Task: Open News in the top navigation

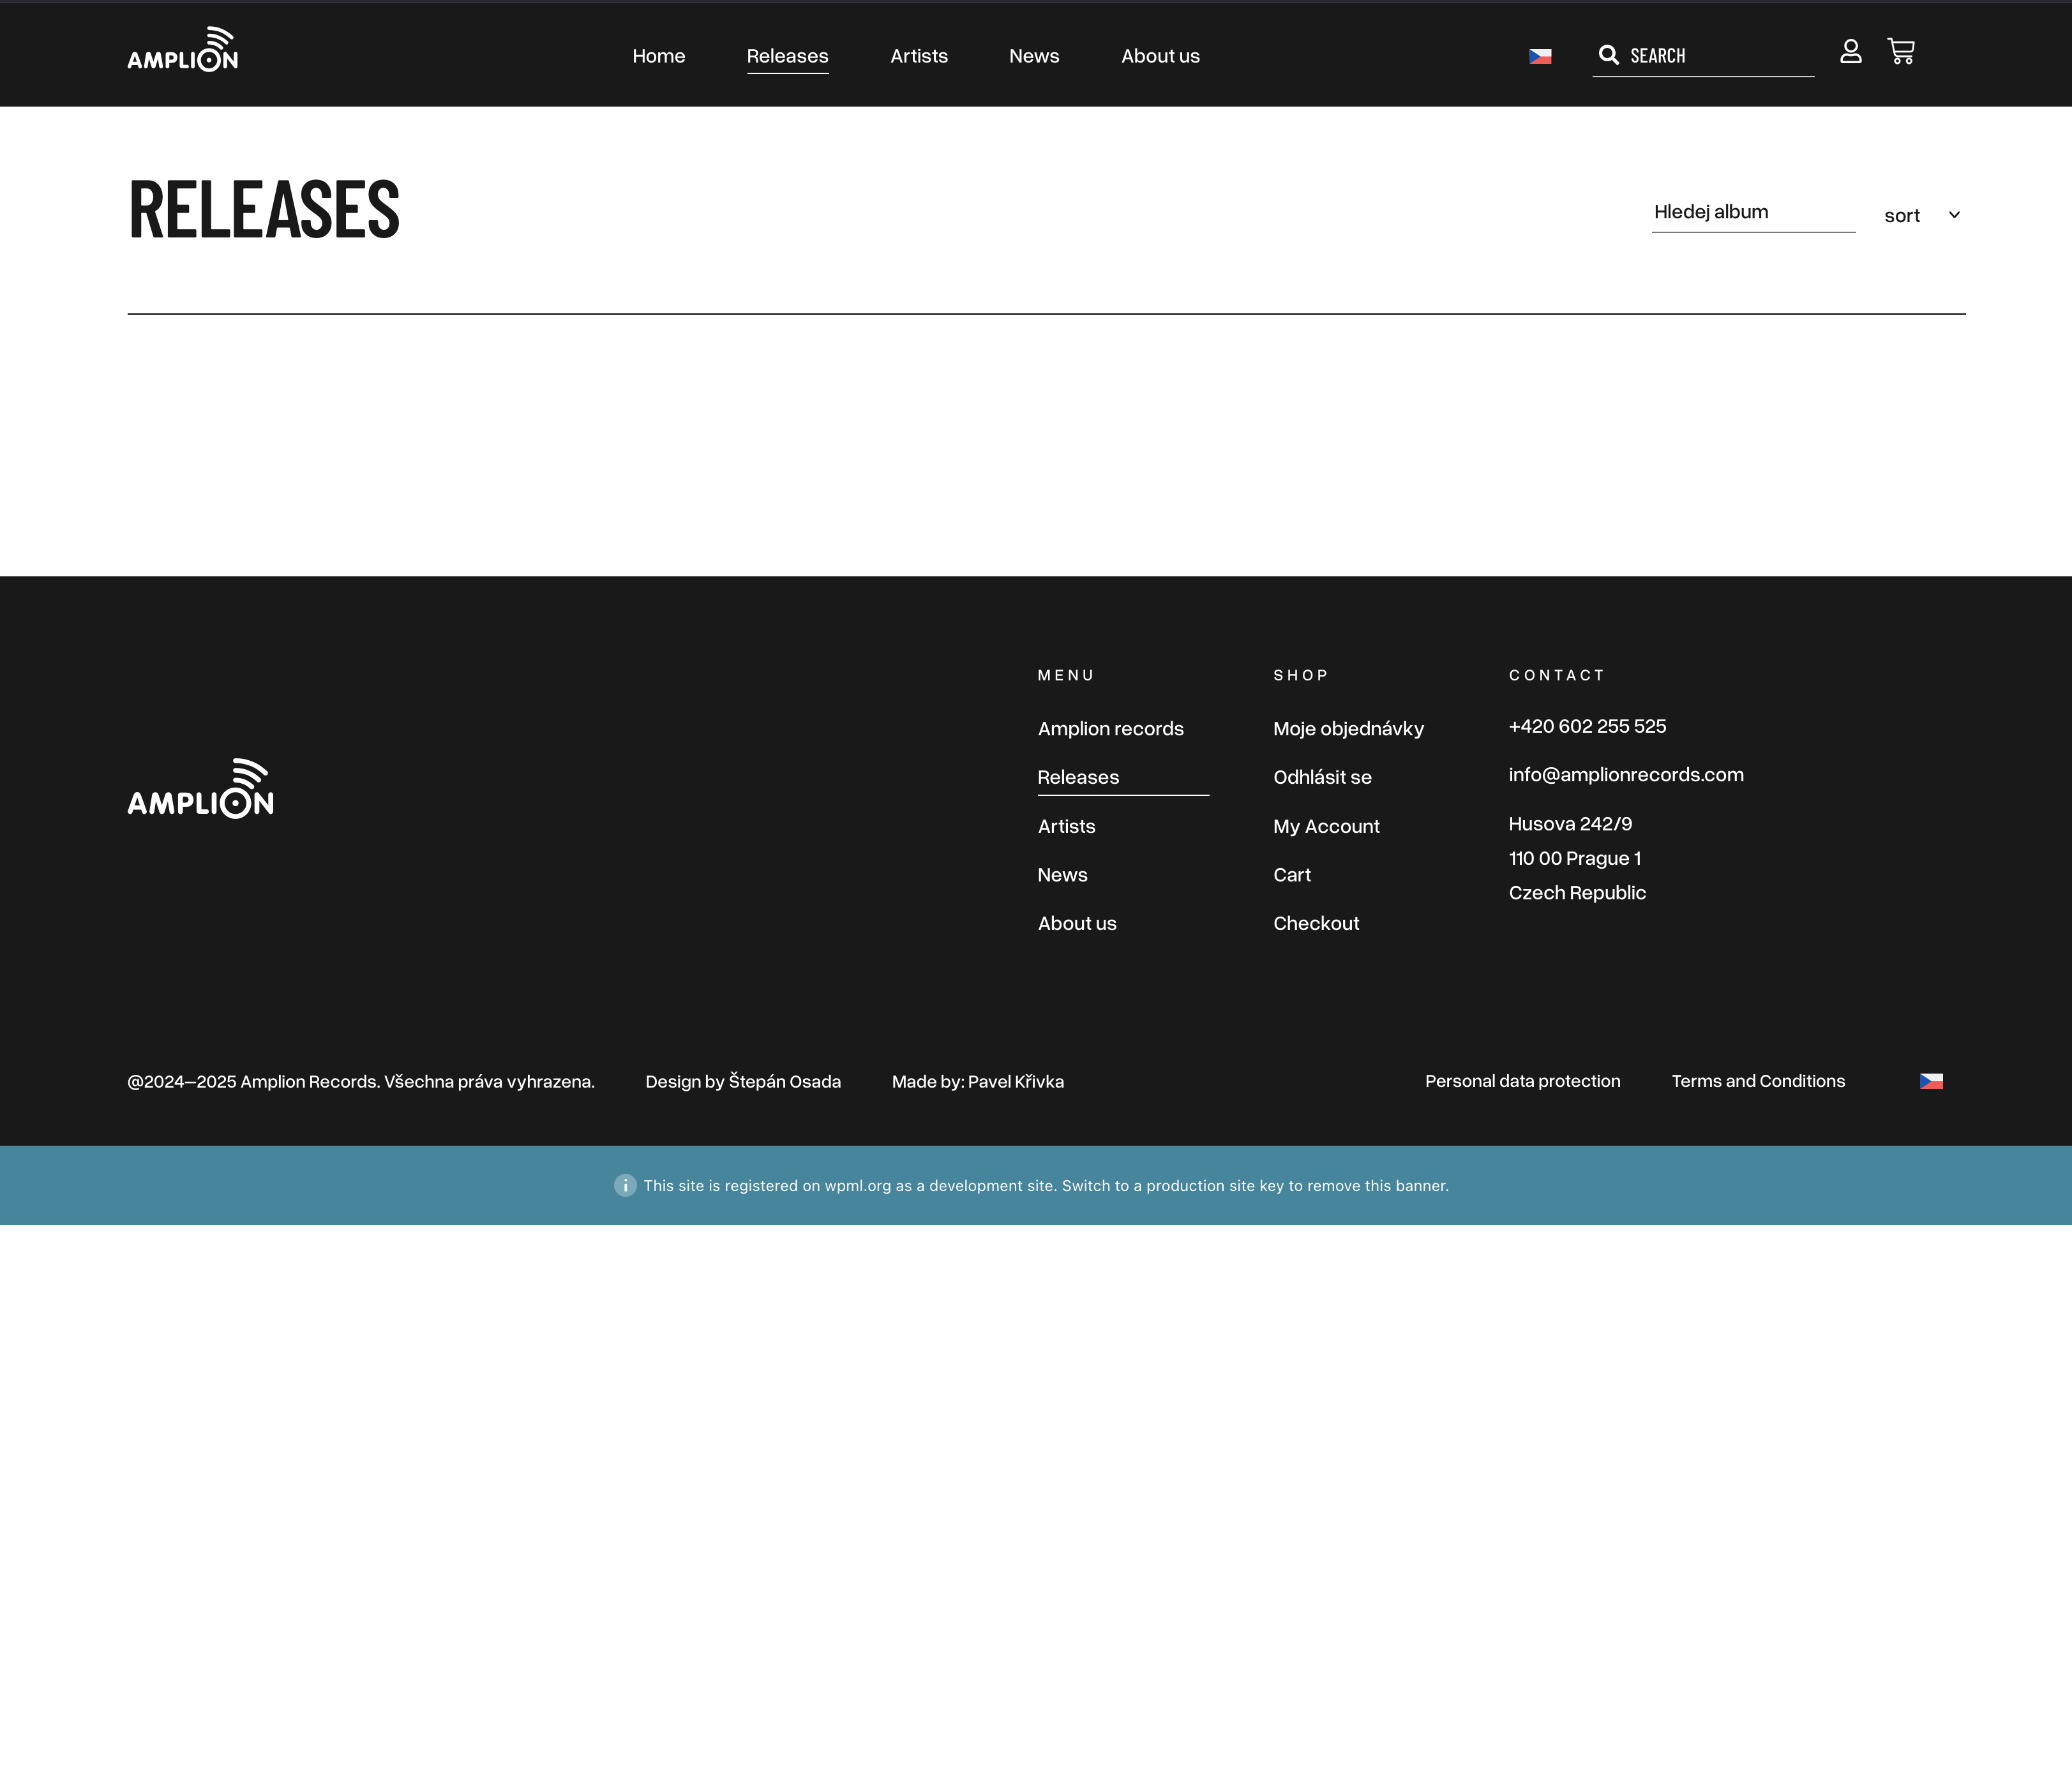Action: (x=1033, y=56)
